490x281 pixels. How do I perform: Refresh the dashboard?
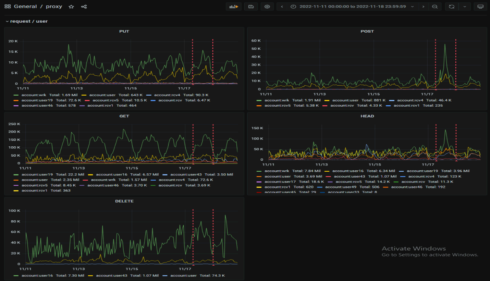(x=452, y=7)
